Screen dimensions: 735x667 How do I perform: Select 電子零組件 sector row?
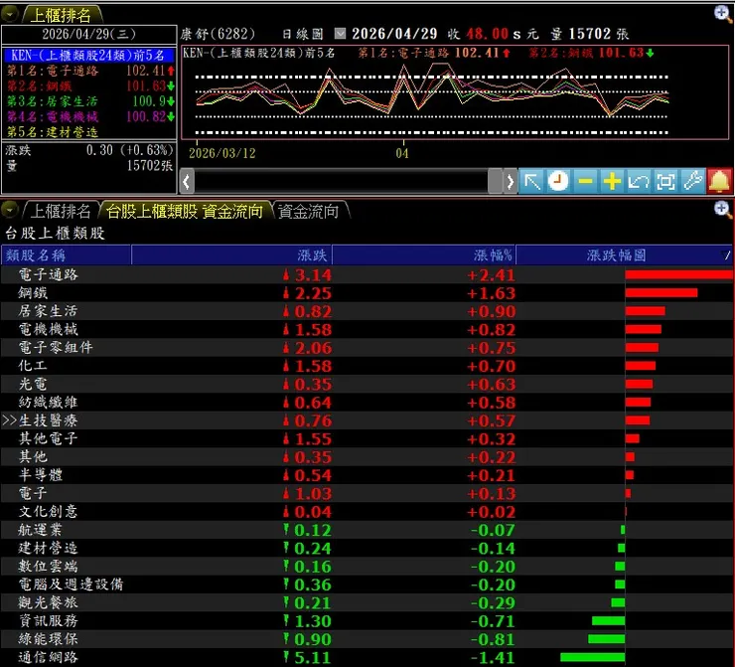[x=367, y=348]
